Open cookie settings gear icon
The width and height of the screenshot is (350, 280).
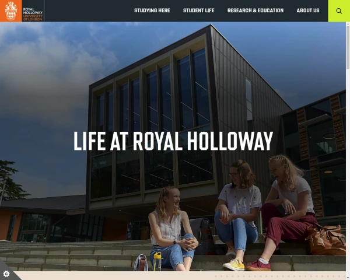[6, 274]
